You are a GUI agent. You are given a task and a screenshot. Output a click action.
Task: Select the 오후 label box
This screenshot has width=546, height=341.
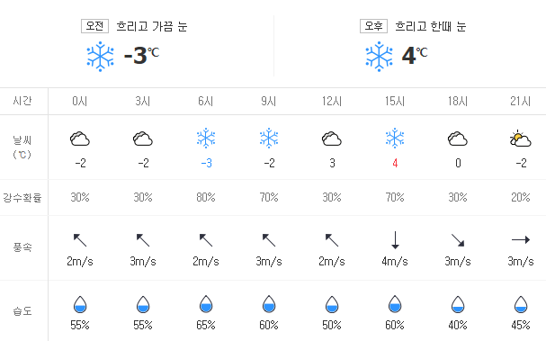[373, 26]
